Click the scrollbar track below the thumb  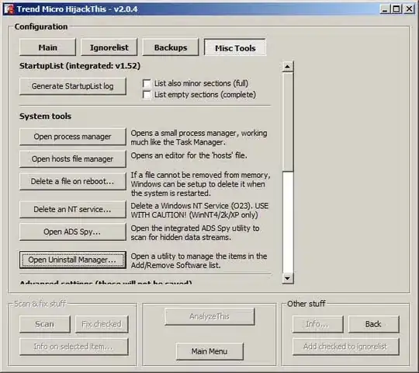click(288, 222)
